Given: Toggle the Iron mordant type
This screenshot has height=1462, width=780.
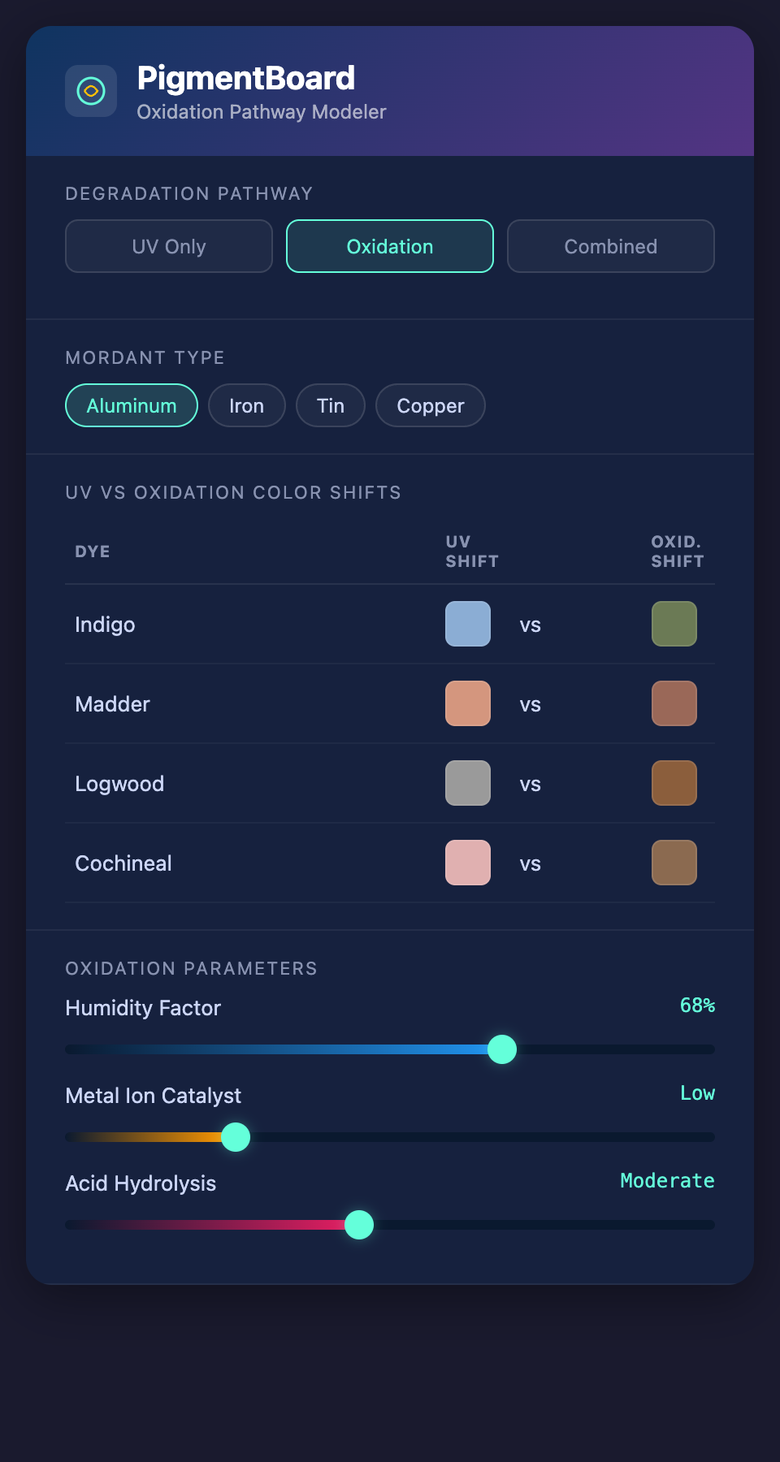Looking at the screenshot, I should tap(247, 405).
